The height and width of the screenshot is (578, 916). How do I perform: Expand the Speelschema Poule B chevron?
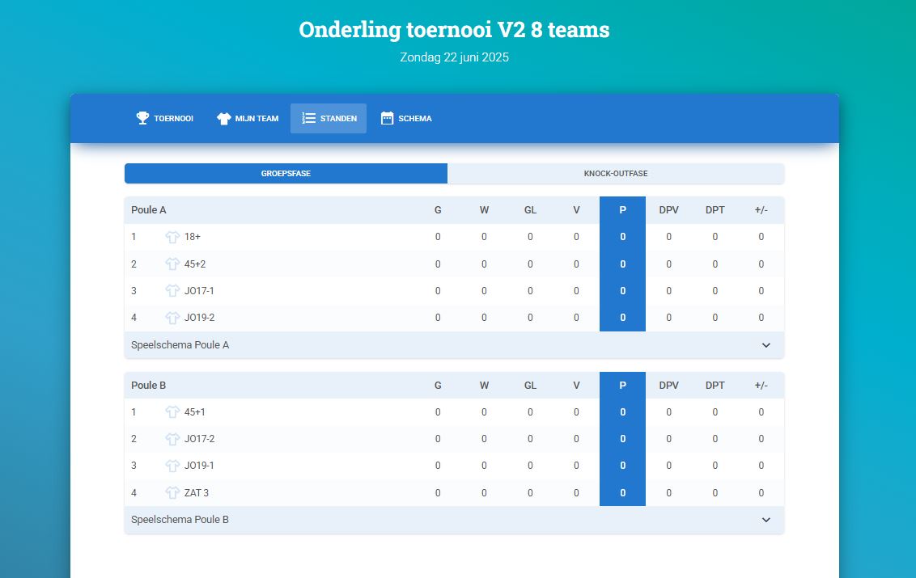[x=766, y=520]
